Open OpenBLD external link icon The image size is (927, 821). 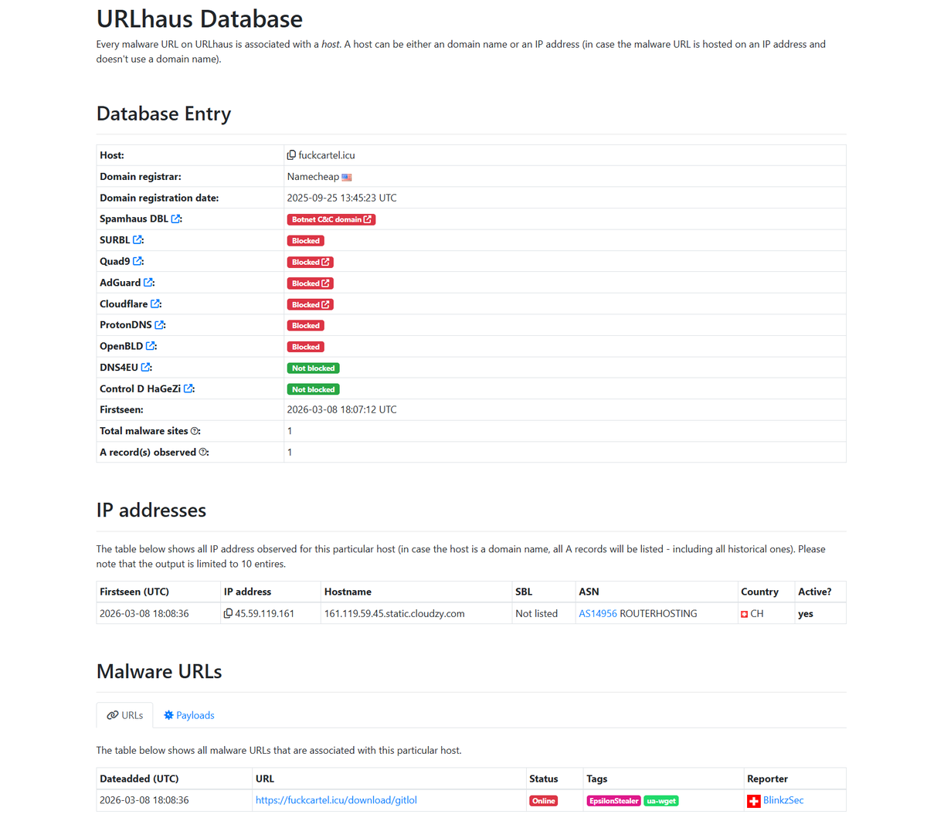[x=151, y=347]
